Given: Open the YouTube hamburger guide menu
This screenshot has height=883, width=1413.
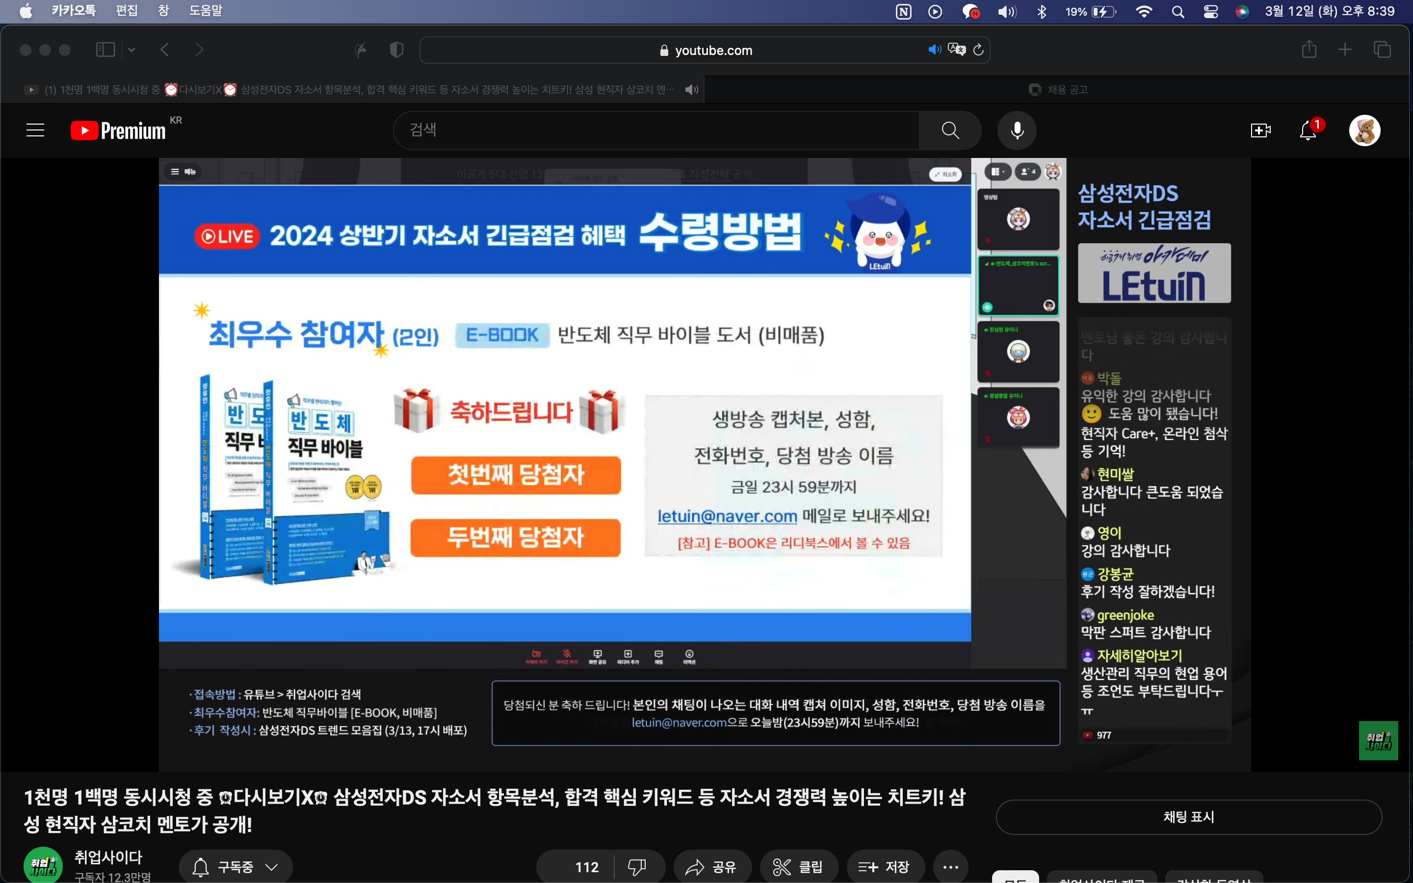Looking at the screenshot, I should pos(35,130).
